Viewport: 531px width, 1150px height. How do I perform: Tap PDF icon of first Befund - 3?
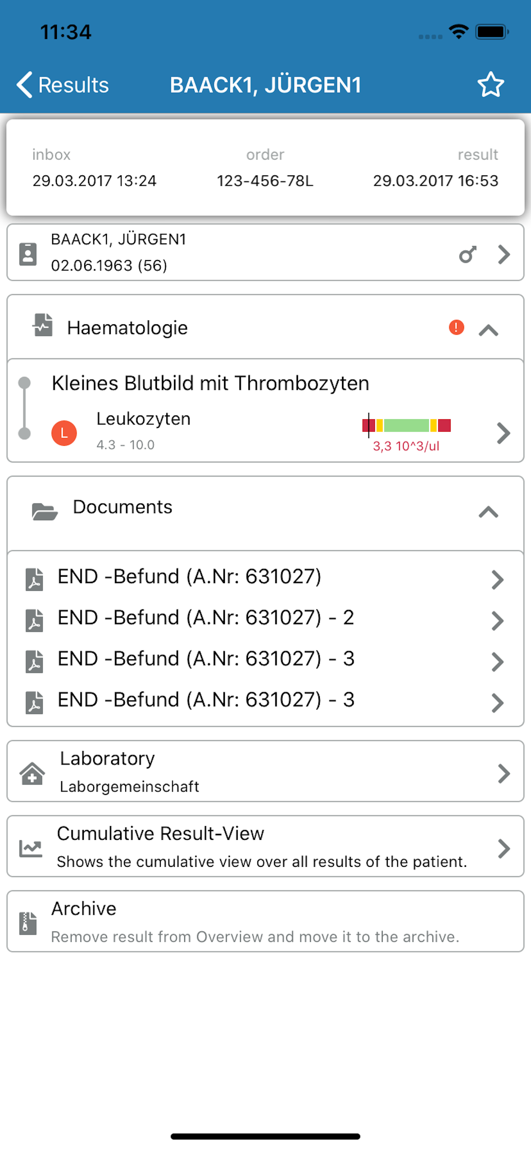point(34,661)
